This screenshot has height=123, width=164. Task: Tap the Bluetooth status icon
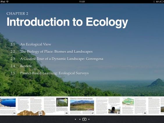click(x=154, y=1)
